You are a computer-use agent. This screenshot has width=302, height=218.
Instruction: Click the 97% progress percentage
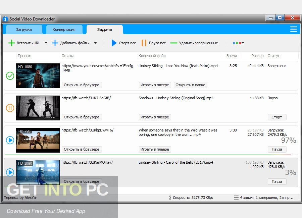289,140
